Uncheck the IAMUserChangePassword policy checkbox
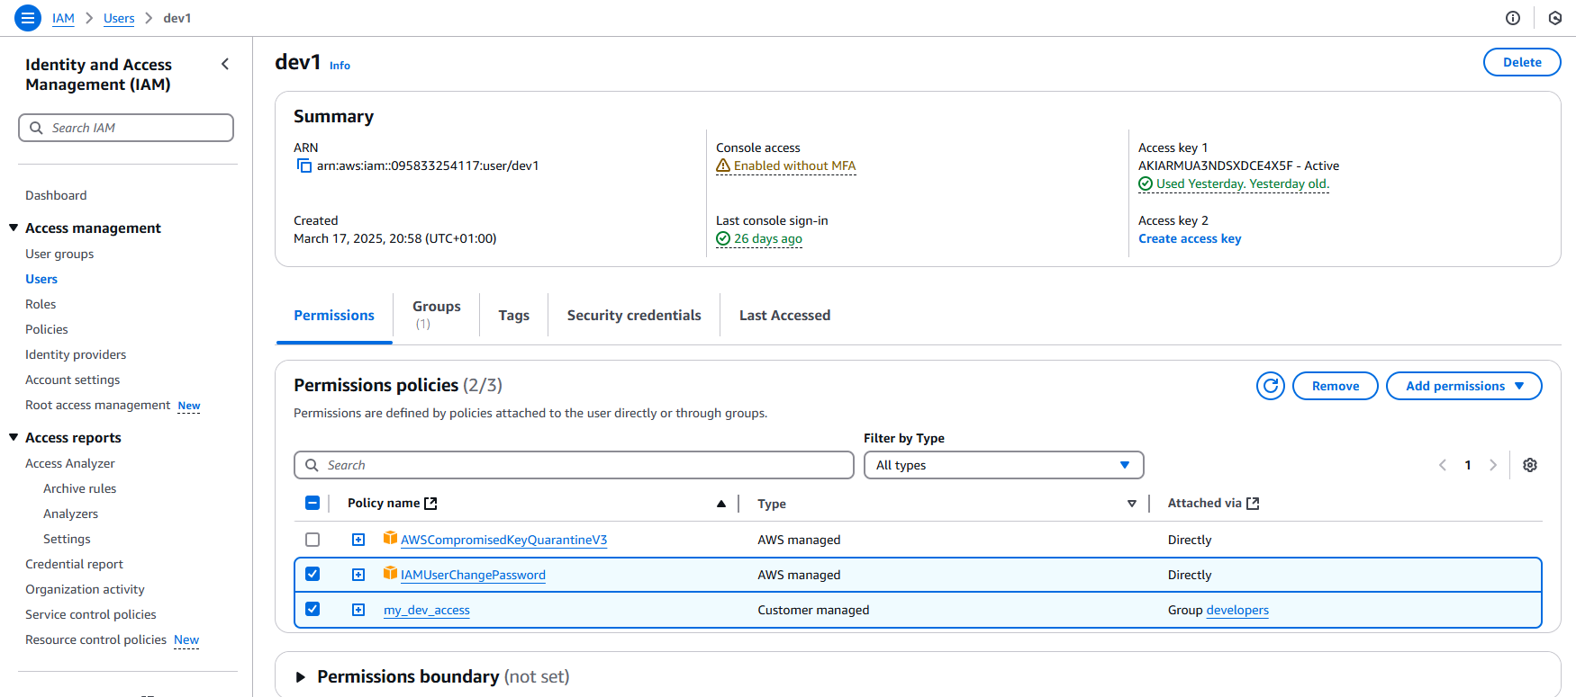The height and width of the screenshot is (697, 1576). pos(312,574)
